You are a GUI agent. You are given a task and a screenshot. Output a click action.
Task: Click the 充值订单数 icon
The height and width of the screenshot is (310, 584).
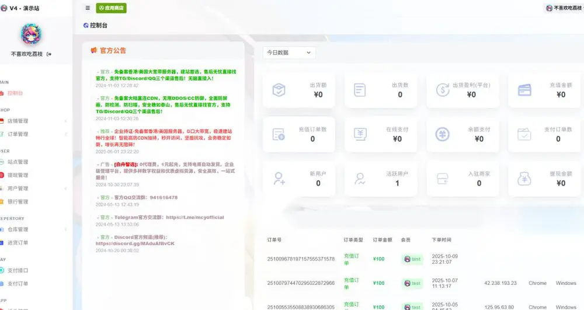tap(279, 134)
